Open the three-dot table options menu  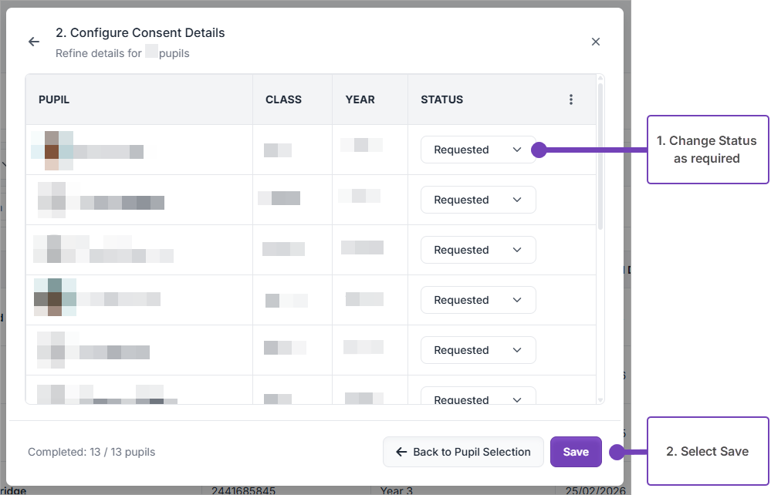571,99
